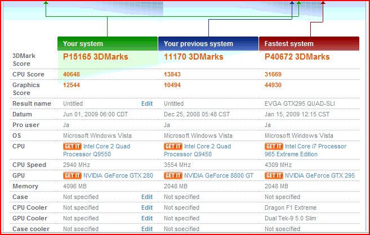Click GPU cooler Dual Tek-9 5.0 Slim

pos(290,218)
